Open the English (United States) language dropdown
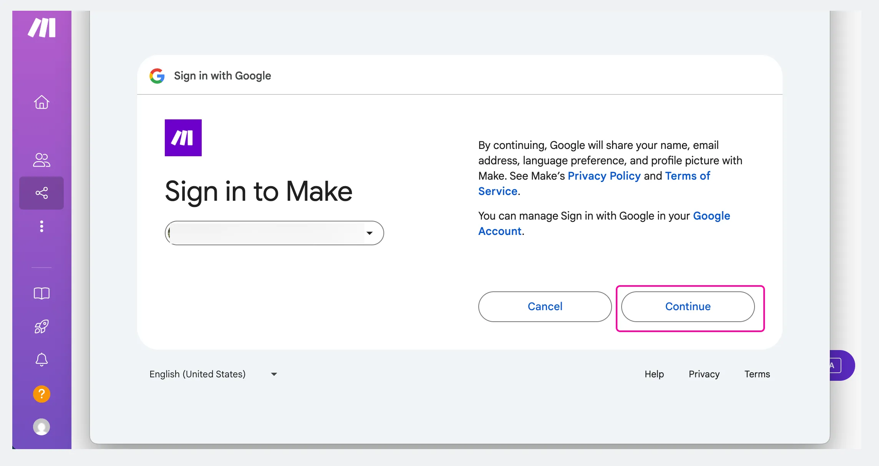Image resolution: width=879 pixels, height=466 pixels. [213, 374]
